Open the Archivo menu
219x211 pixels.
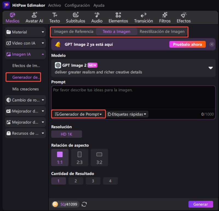pos(54,5)
